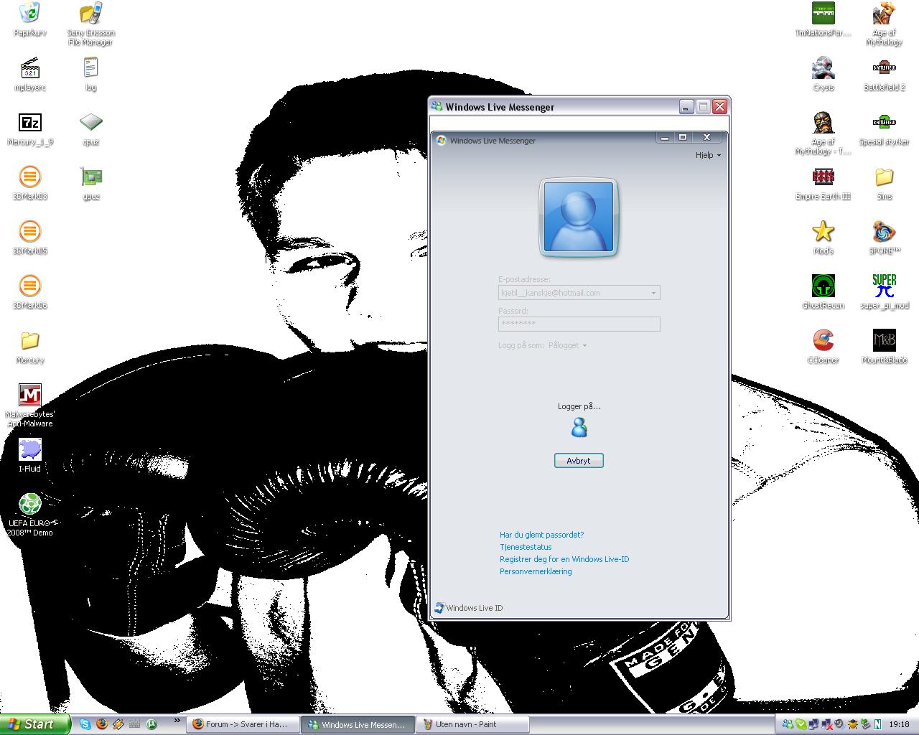The image size is (919, 735).
Task: Select the mplayerc desktop icon
Action: [30, 74]
